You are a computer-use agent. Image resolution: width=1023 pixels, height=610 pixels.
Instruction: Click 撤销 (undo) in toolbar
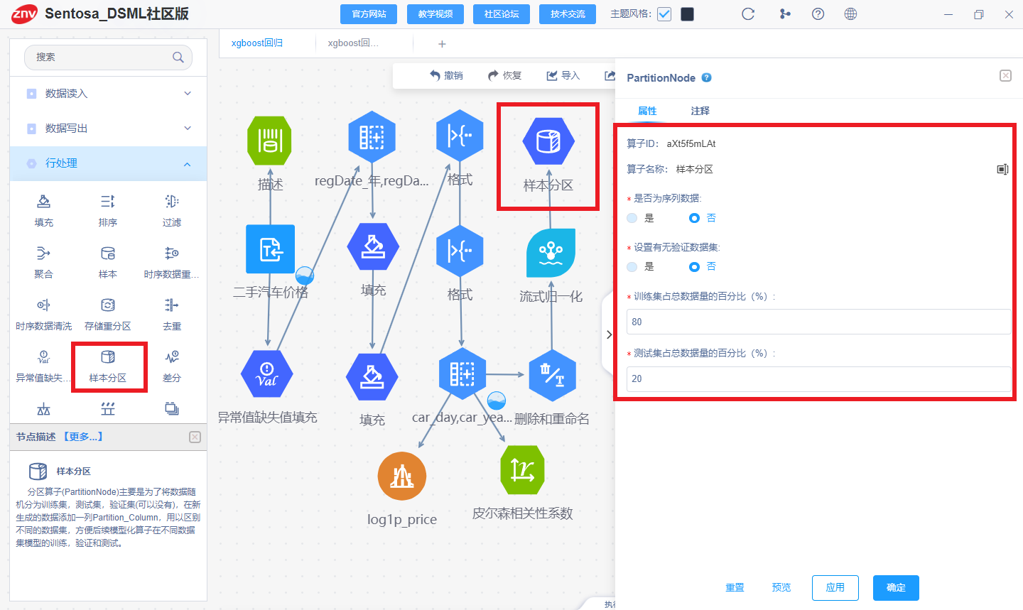(x=446, y=75)
